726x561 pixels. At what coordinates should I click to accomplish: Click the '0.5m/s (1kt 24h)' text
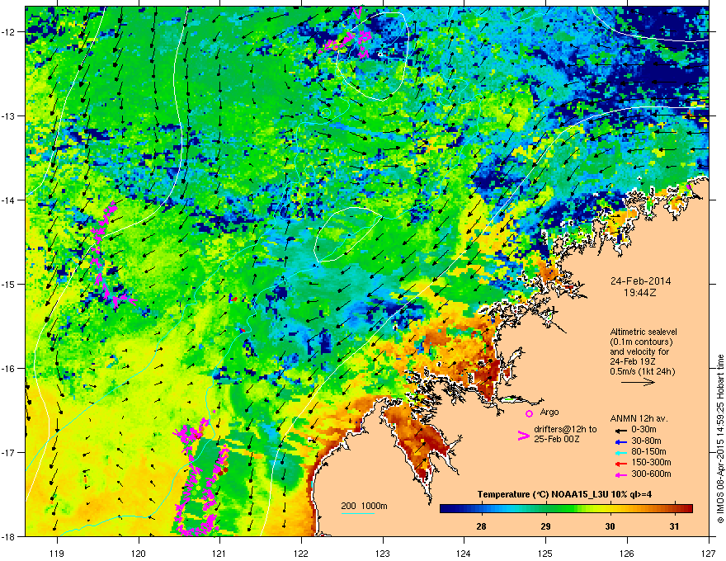[x=643, y=371]
